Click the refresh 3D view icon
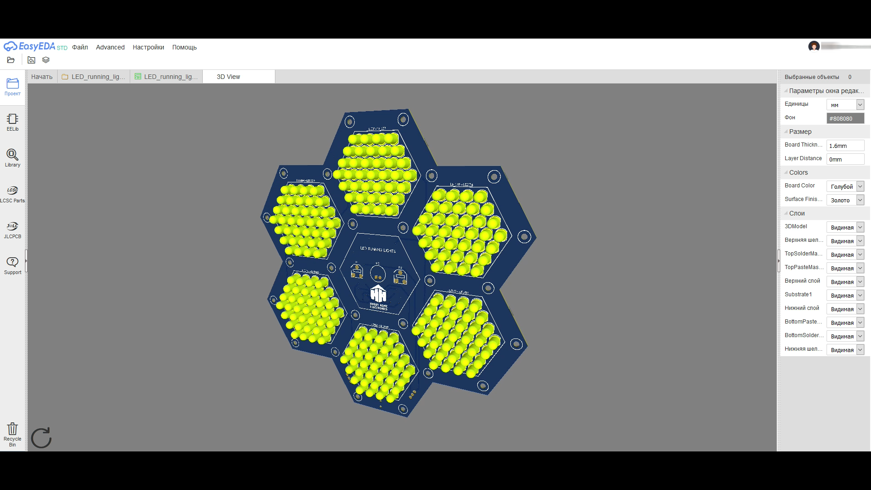The height and width of the screenshot is (490, 871). click(41, 438)
